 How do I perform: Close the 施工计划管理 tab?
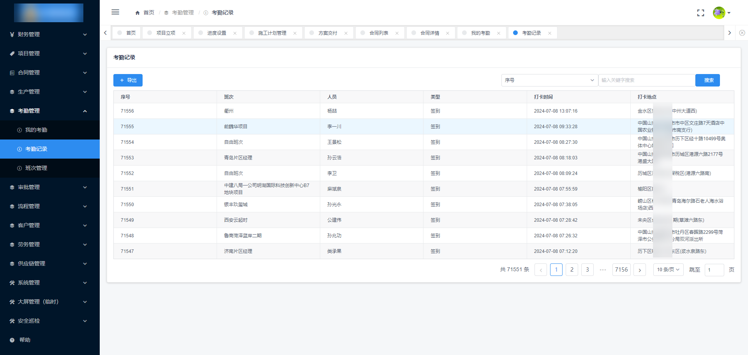click(295, 33)
